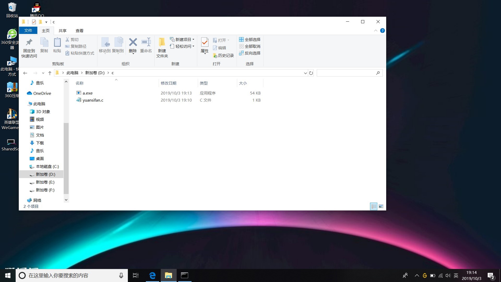The width and height of the screenshot is (501, 282).
Task: Open the ribbon help question mark
Action: 382,31
